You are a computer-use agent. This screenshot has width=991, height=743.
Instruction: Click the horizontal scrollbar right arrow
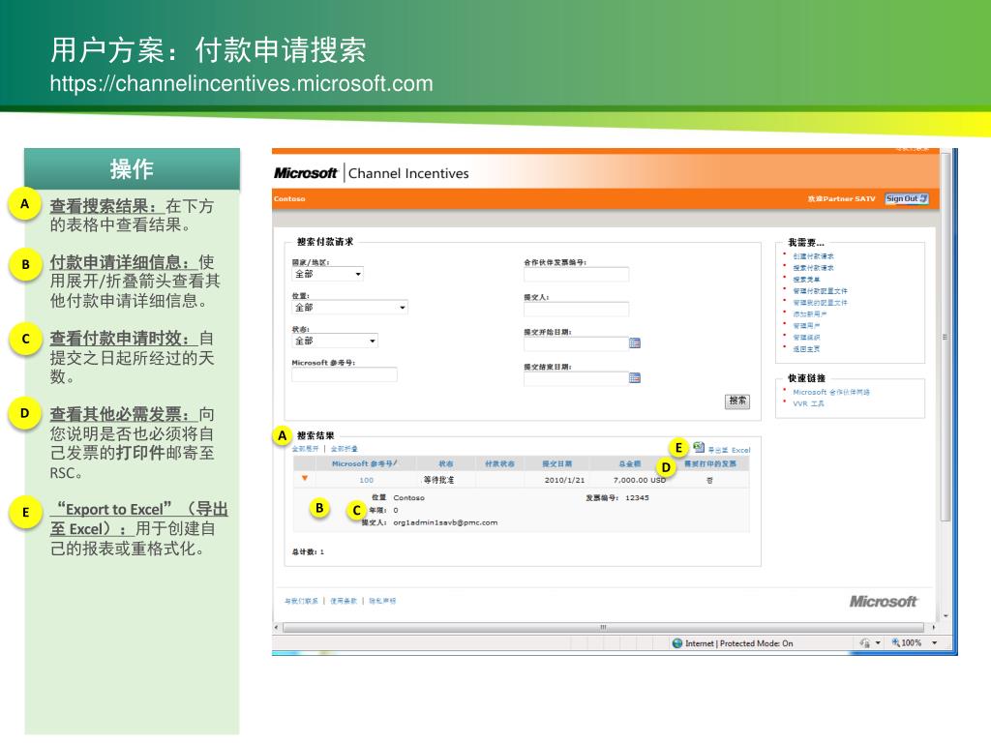pyautogui.click(x=934, y=627)
